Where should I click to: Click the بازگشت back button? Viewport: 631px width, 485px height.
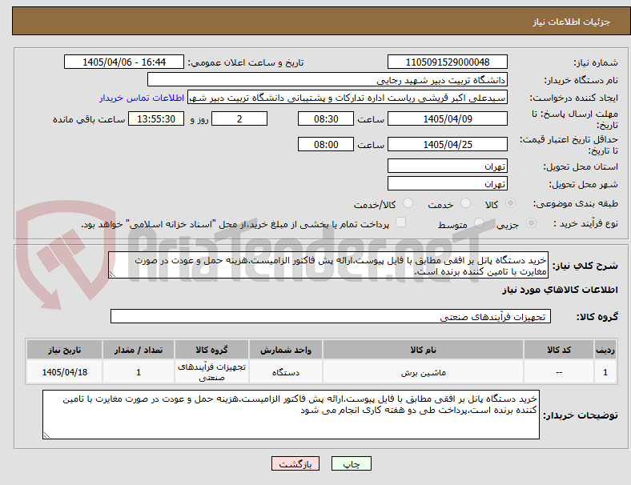[295, 463]
